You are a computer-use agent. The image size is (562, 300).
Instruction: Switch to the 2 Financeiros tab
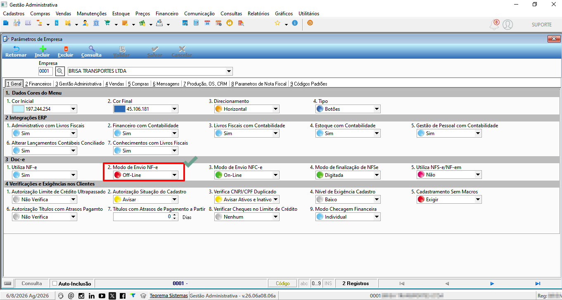point(38,83)
